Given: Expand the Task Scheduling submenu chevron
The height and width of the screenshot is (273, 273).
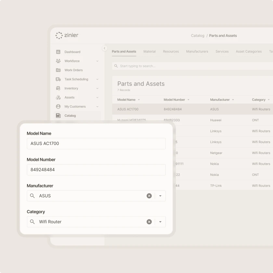Looking at the screenshot, I should point(97,79).
